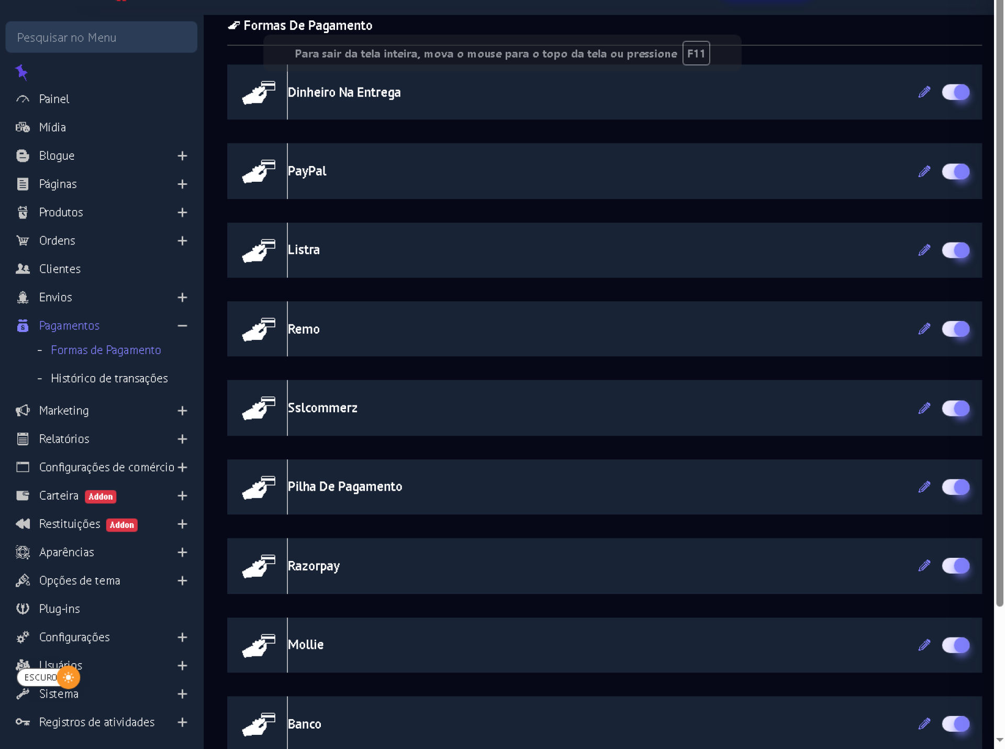
Task: Click the pencil edit icon for PayPal
Action: [924, 171]
